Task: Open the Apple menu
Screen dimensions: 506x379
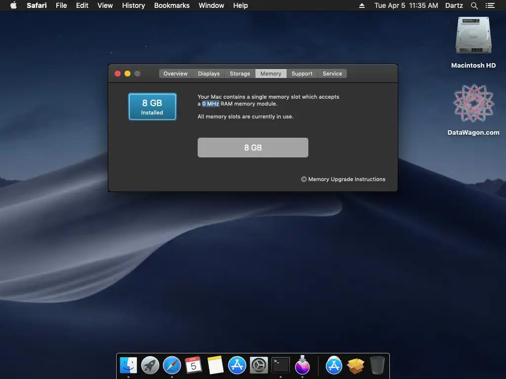Action: (x=13, y=5)
